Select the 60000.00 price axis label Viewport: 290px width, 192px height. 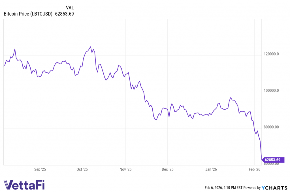[271, 163]
